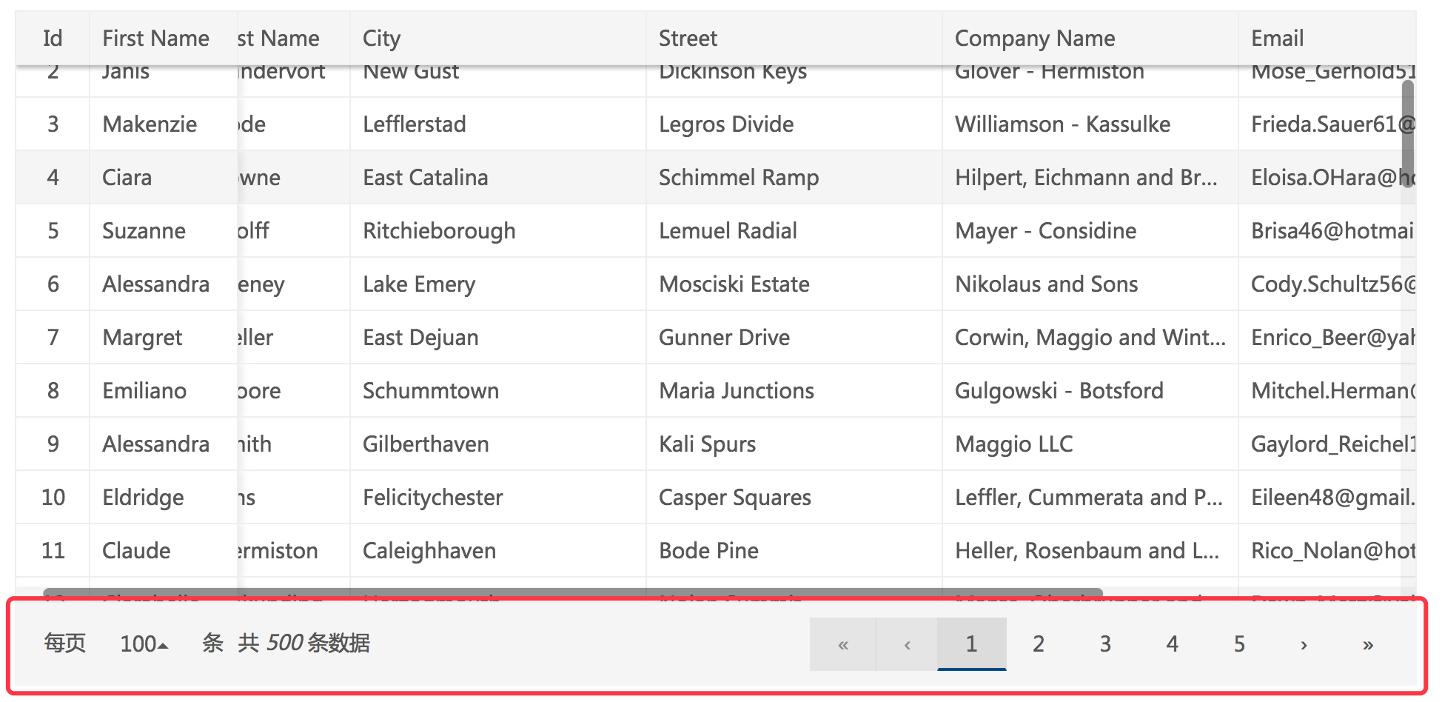Click email cell starting 'Eileen48'
Screen dimensions: 1442x702
pyautogui.click(x=1327, y=498)
